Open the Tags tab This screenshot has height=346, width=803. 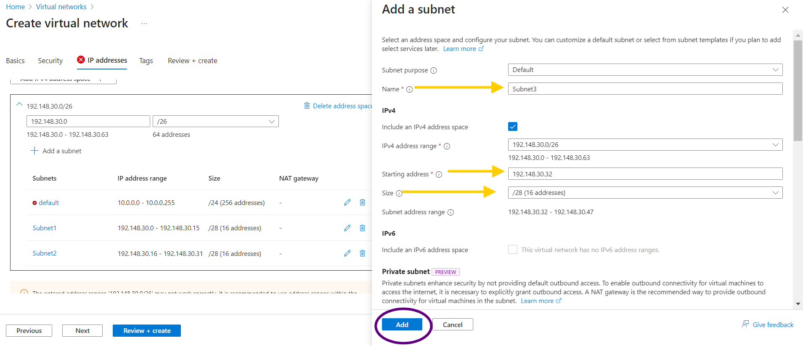[146, 61]
